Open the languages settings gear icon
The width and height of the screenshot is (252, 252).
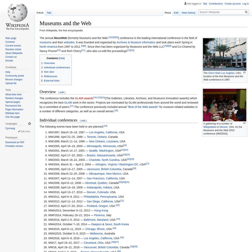[29, 123]
